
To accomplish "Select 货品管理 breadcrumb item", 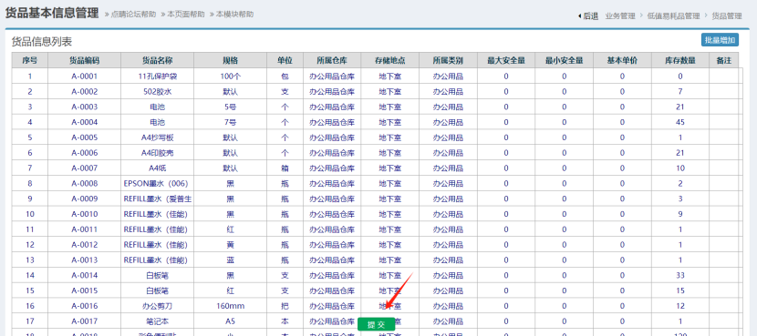I will 727,15.
